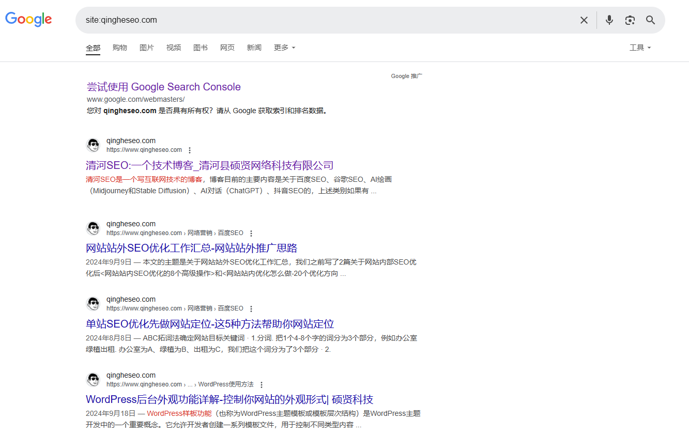Click the Google logo
This screenshot has width=689, height=435.
28,19
